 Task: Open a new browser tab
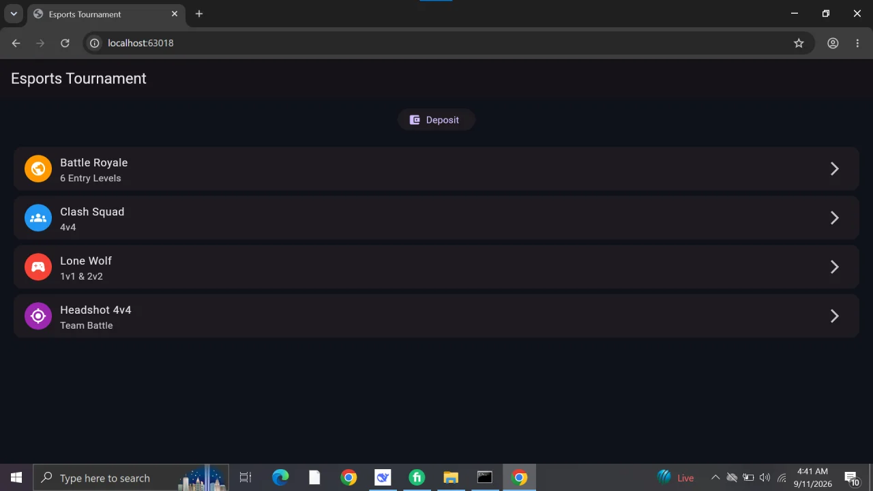pyautogui.click(x=199, y=14)
